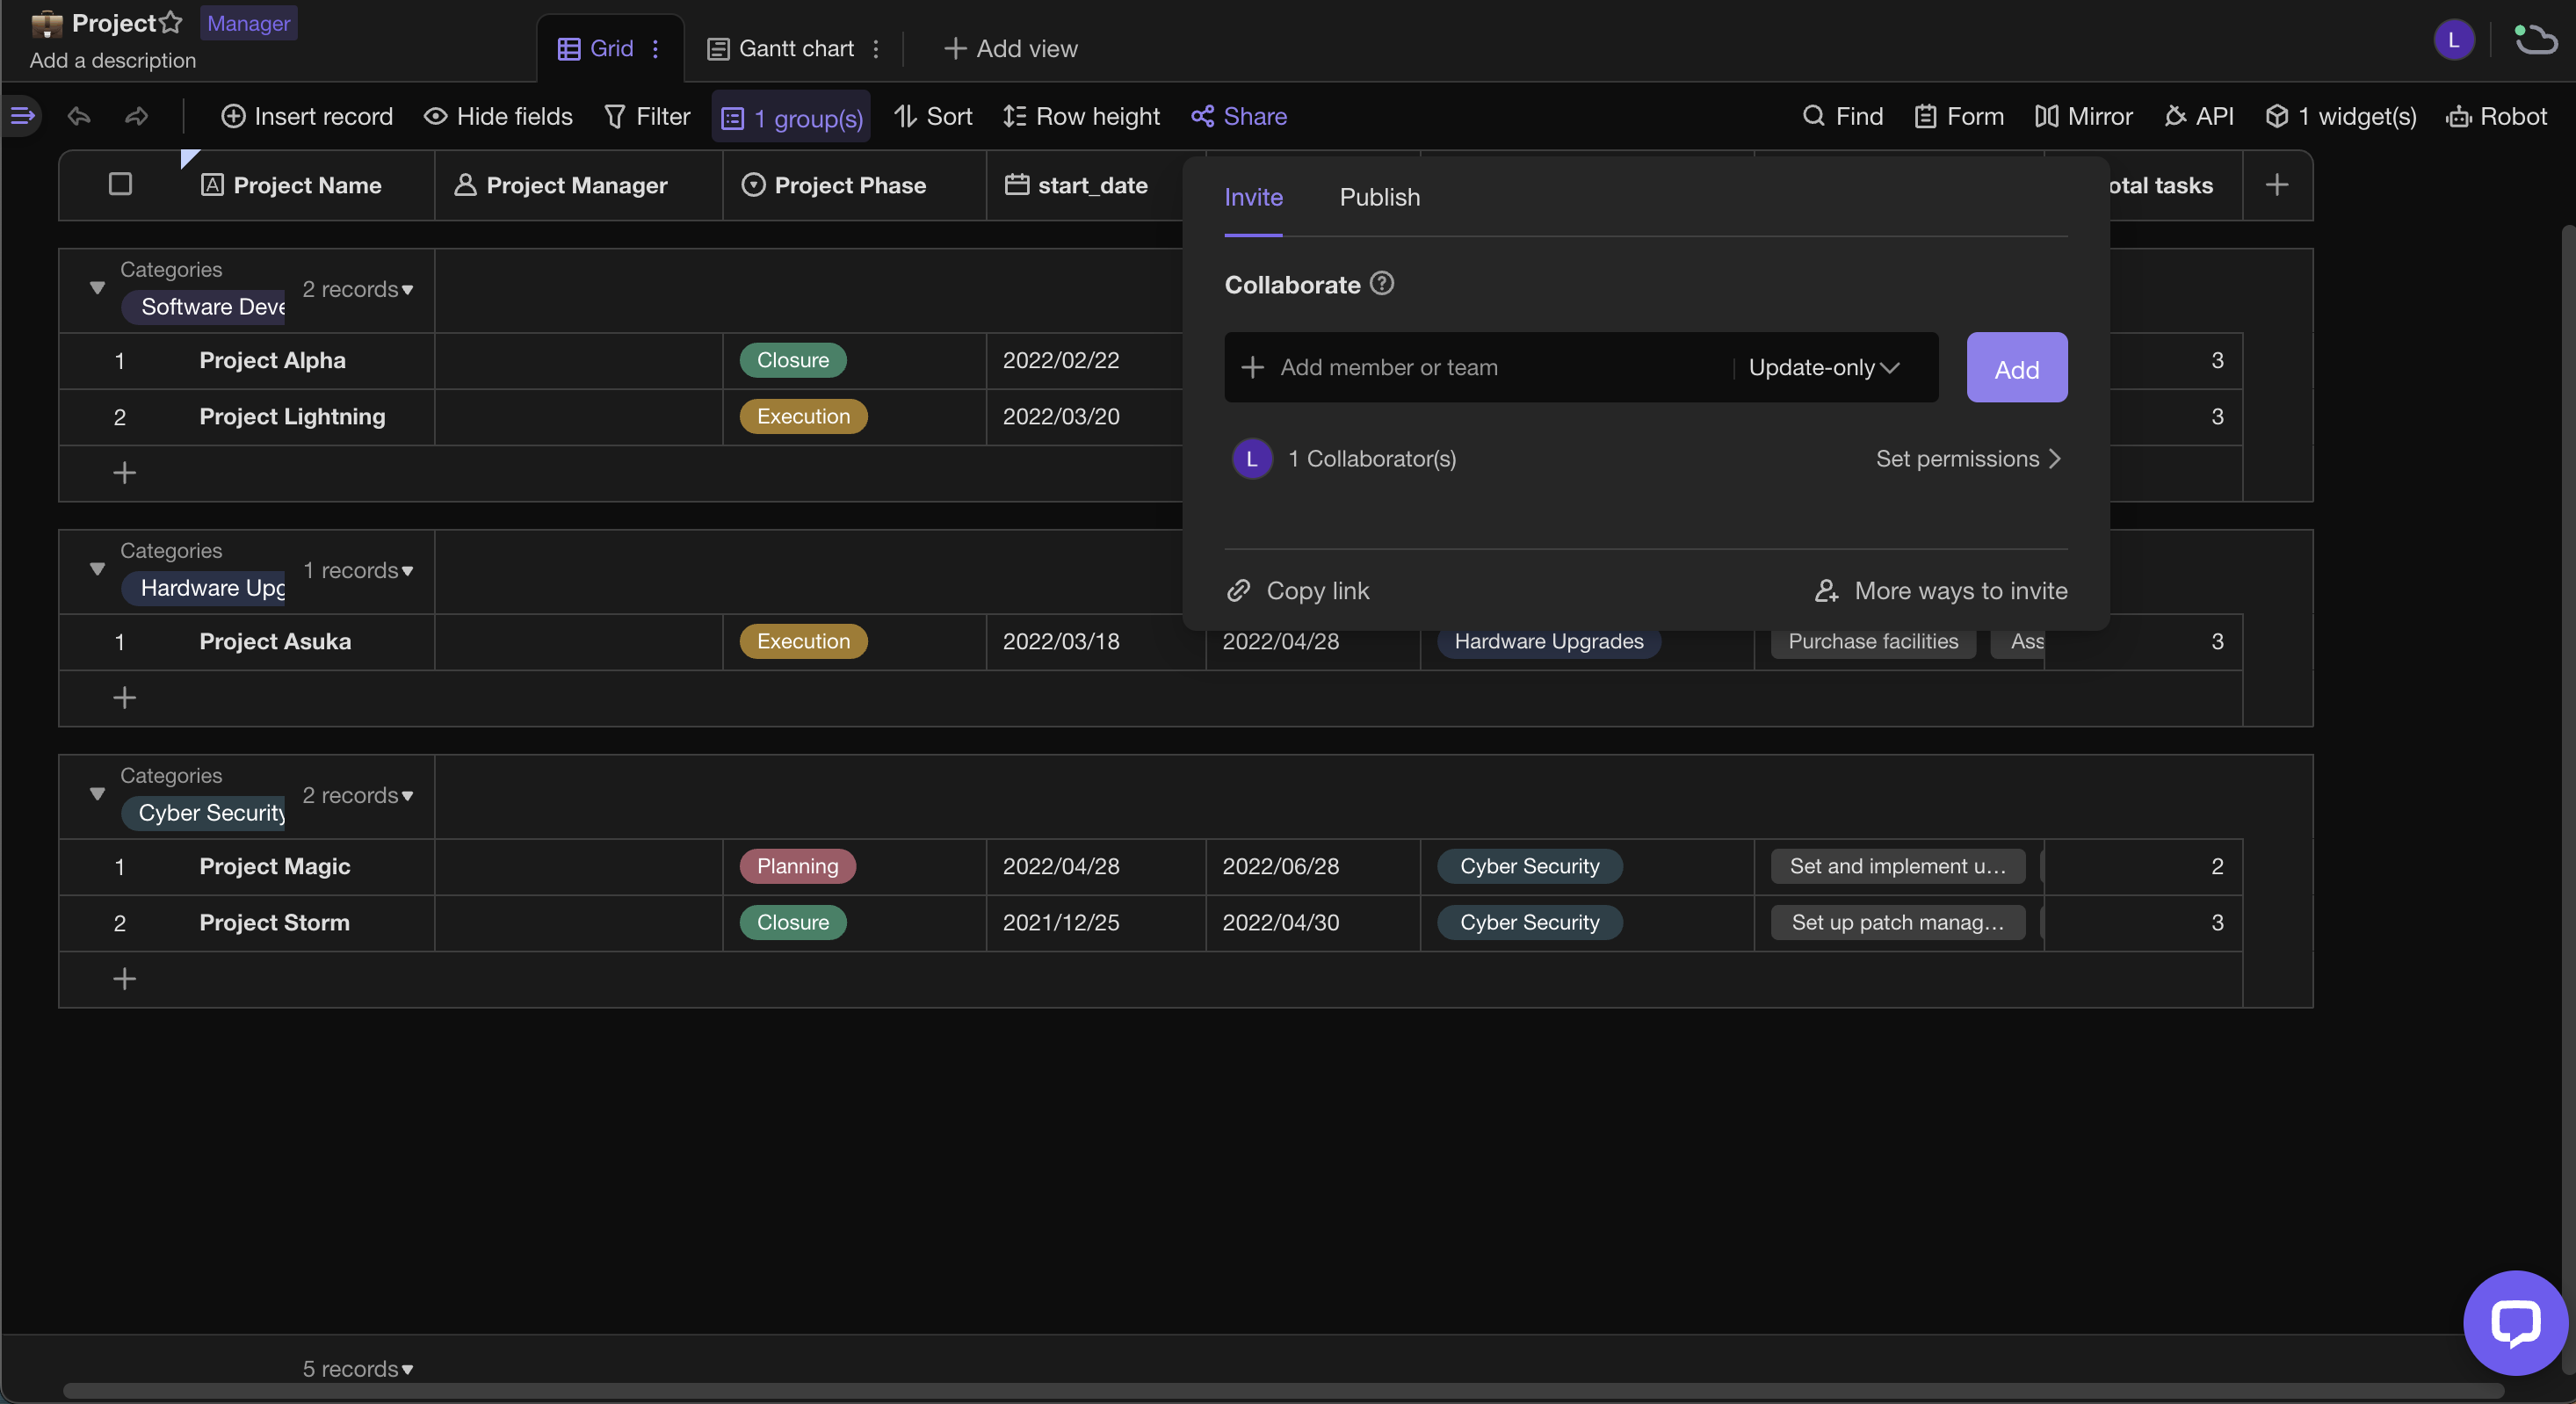The image size is (2576, 1404).
Task: Add a new column with plus icon
Action: (2277, 185)
